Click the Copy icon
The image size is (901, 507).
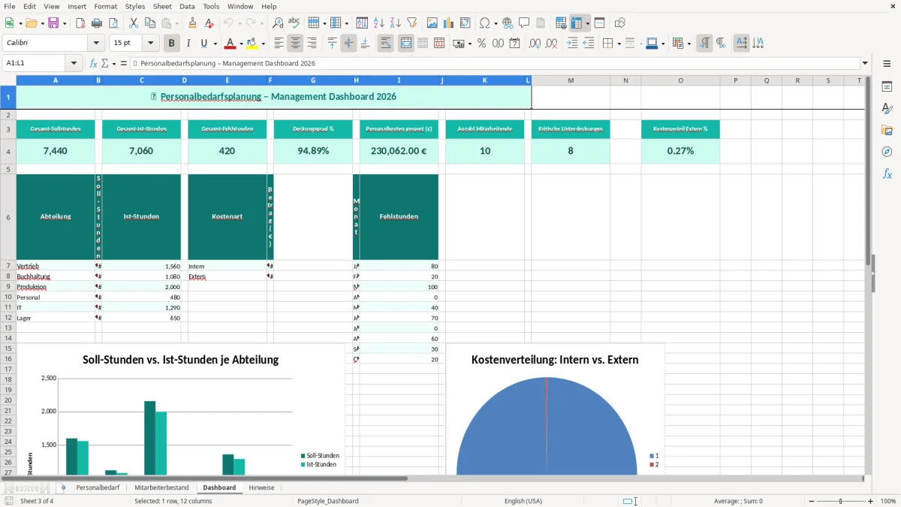[x=150, y=23]
